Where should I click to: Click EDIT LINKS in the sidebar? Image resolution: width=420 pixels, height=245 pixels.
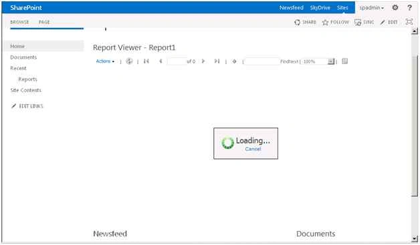27,106
